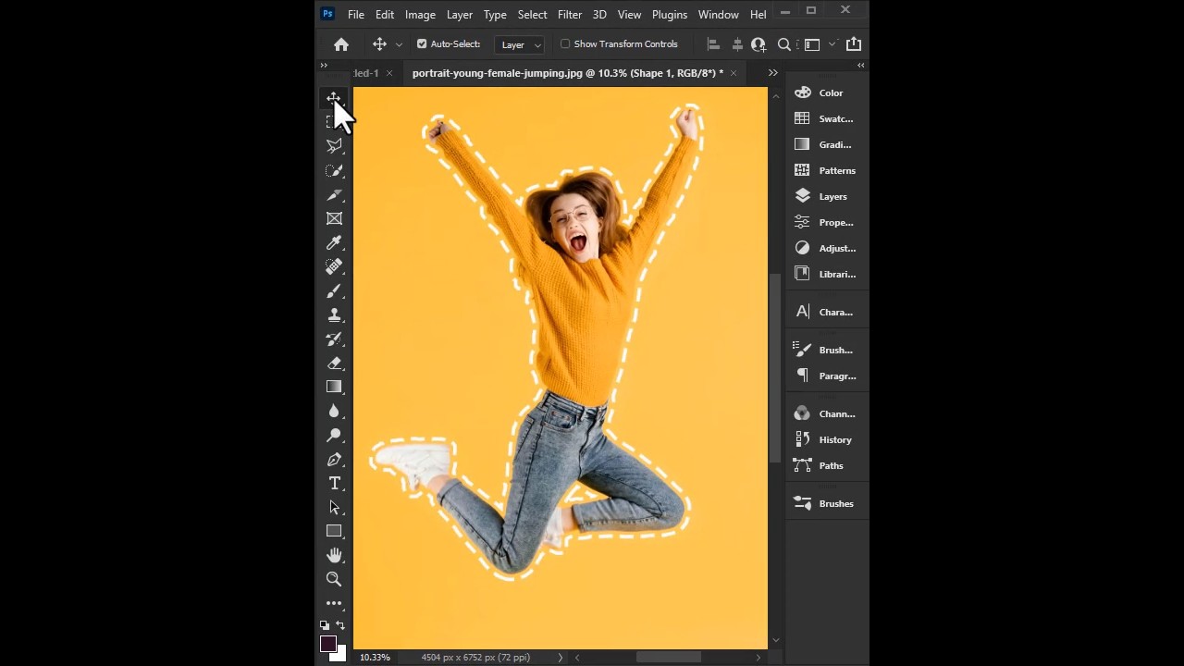Open the File menu

(x=356, y=15)
